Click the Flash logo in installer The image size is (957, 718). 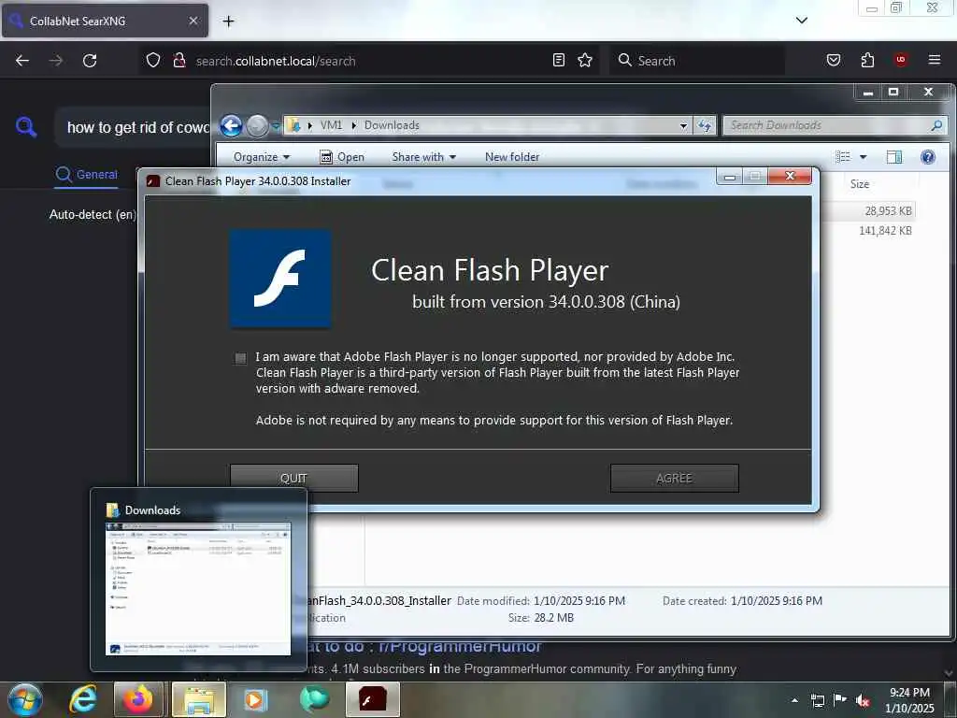click(x=280, y=279)
